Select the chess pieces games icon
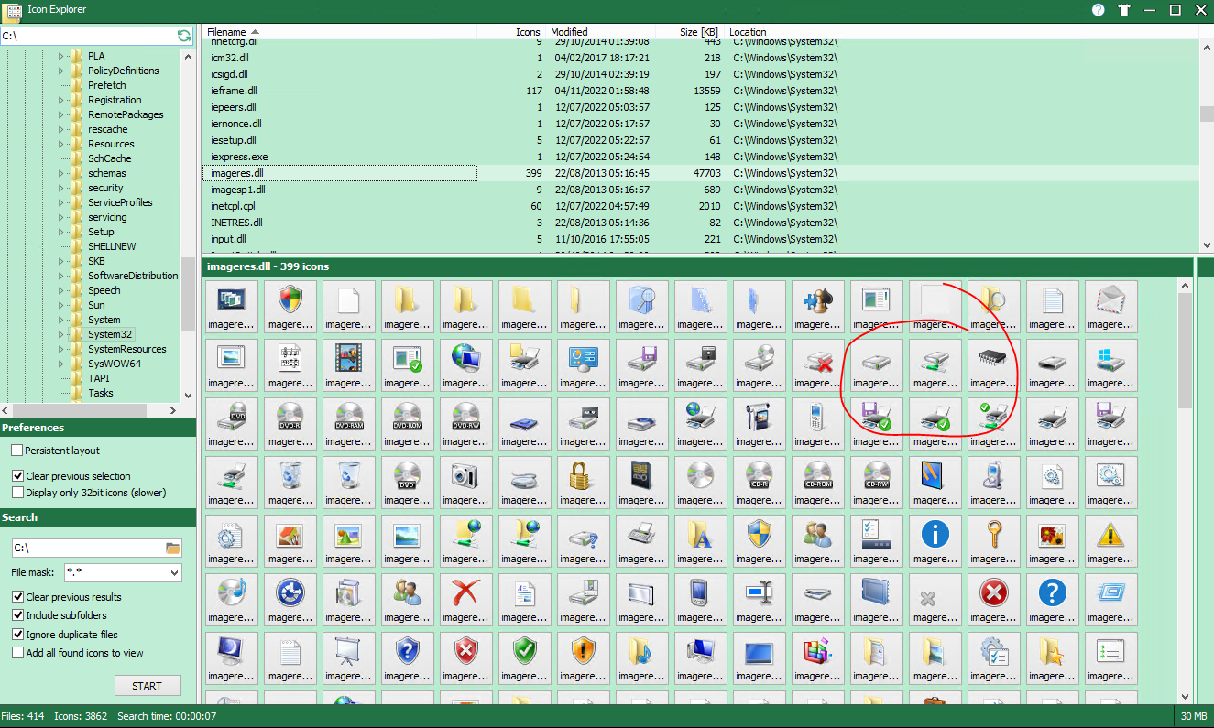 point(817,307)
